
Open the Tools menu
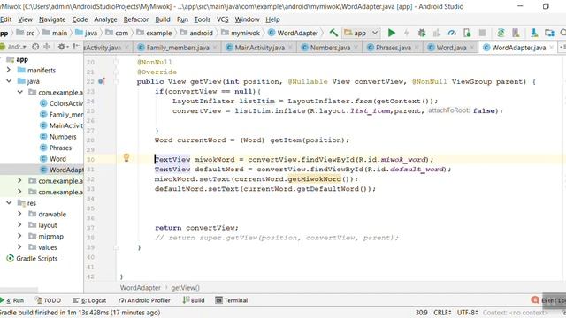pos(203,19)
